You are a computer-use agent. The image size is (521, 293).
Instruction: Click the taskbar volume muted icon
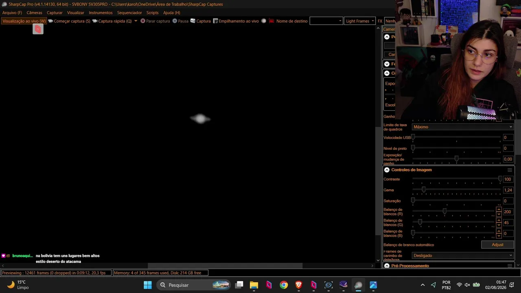[467, 285]
